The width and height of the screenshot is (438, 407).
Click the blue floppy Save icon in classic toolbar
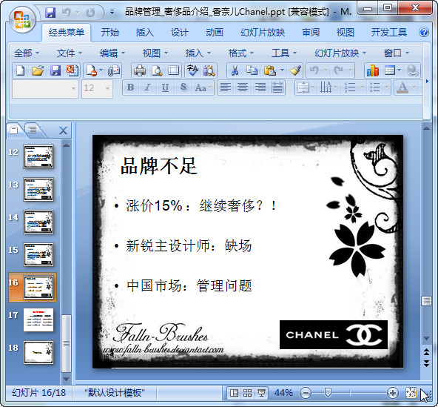tap(55, 70)
